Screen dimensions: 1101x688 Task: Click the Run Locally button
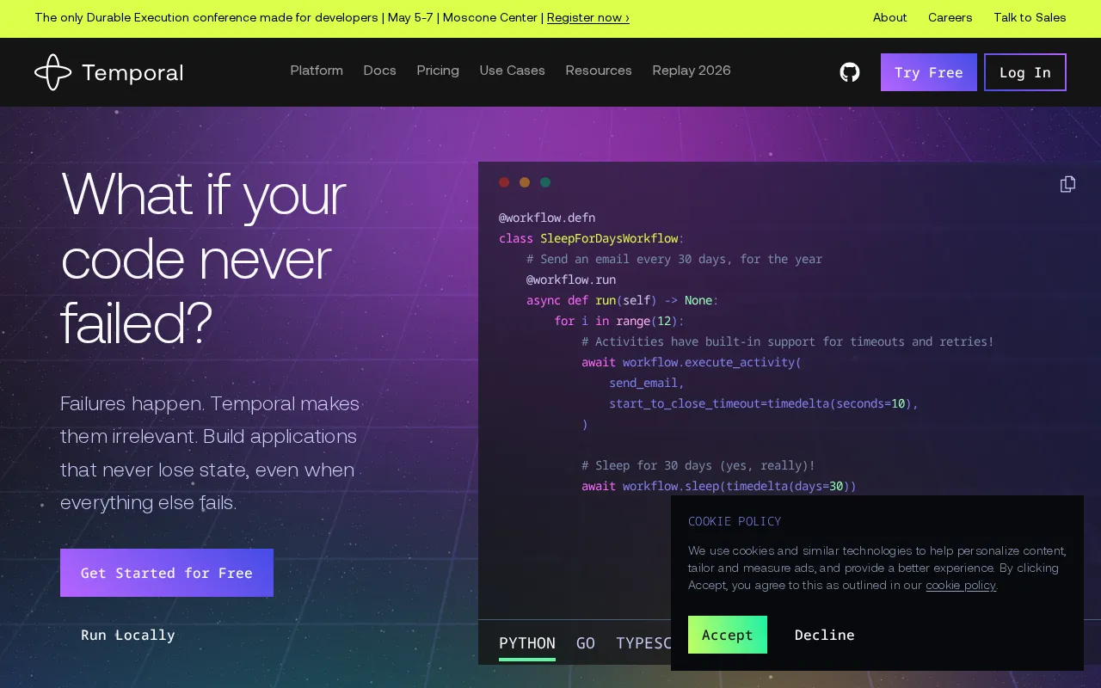tap(128, 635)
